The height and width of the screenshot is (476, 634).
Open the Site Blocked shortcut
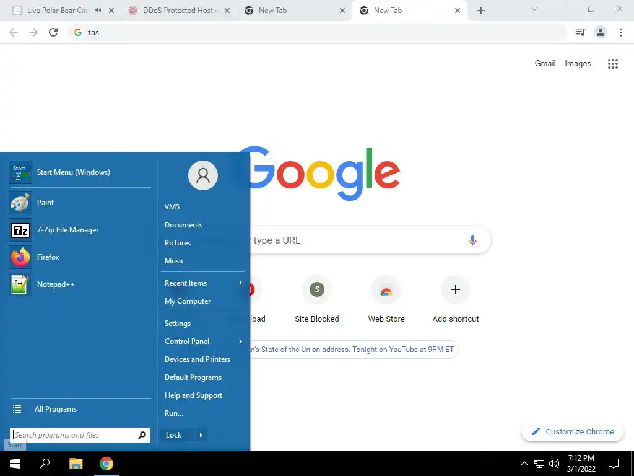(316, 299)
